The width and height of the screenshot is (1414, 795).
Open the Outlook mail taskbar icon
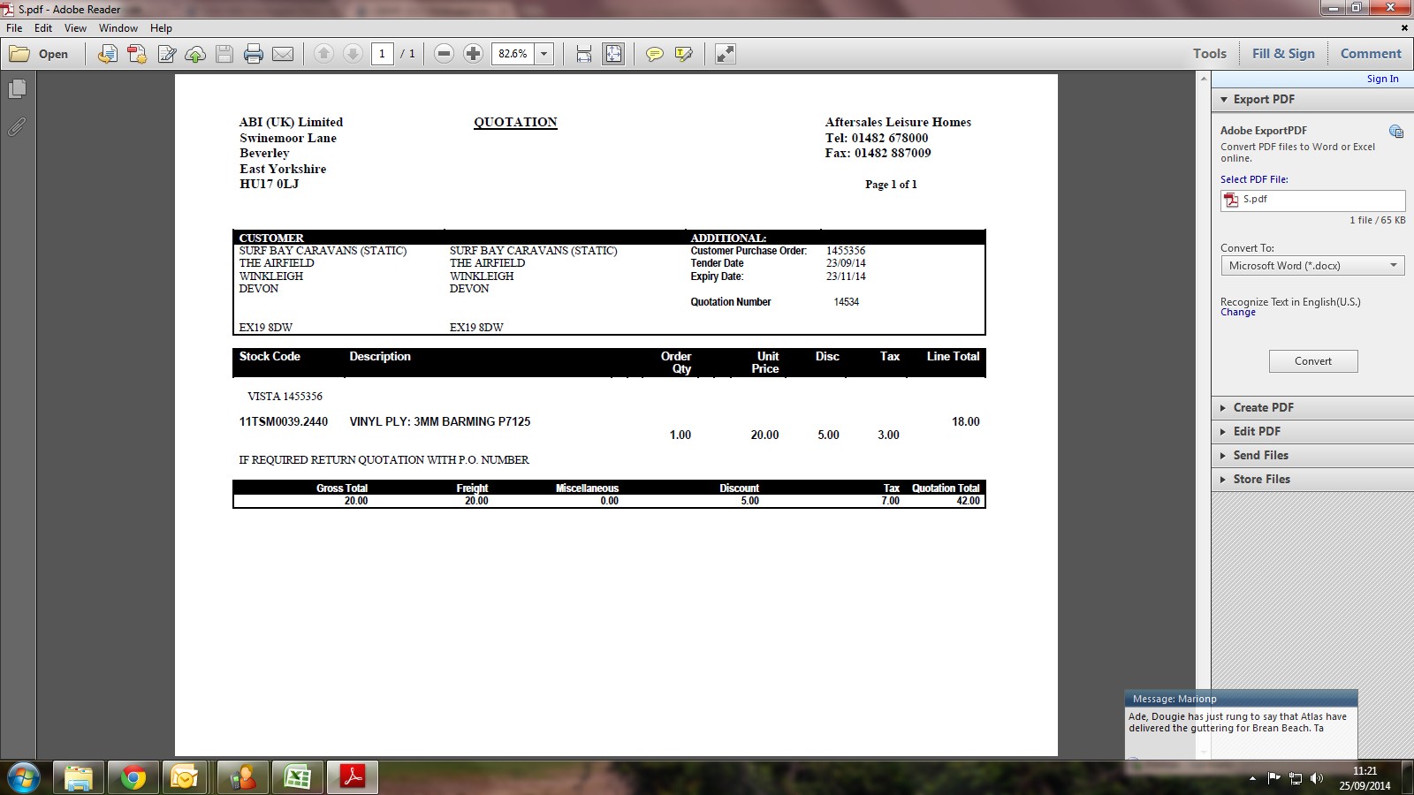[x=186, y=777]
